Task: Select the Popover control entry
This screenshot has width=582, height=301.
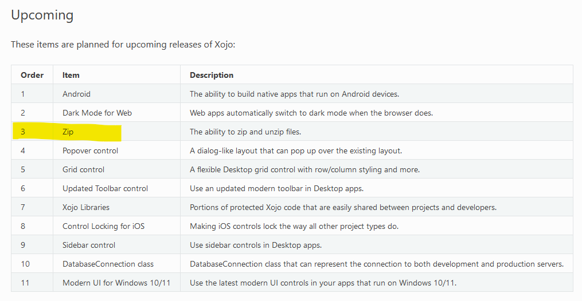Action: pyautogui.click(x=90, y=150)
